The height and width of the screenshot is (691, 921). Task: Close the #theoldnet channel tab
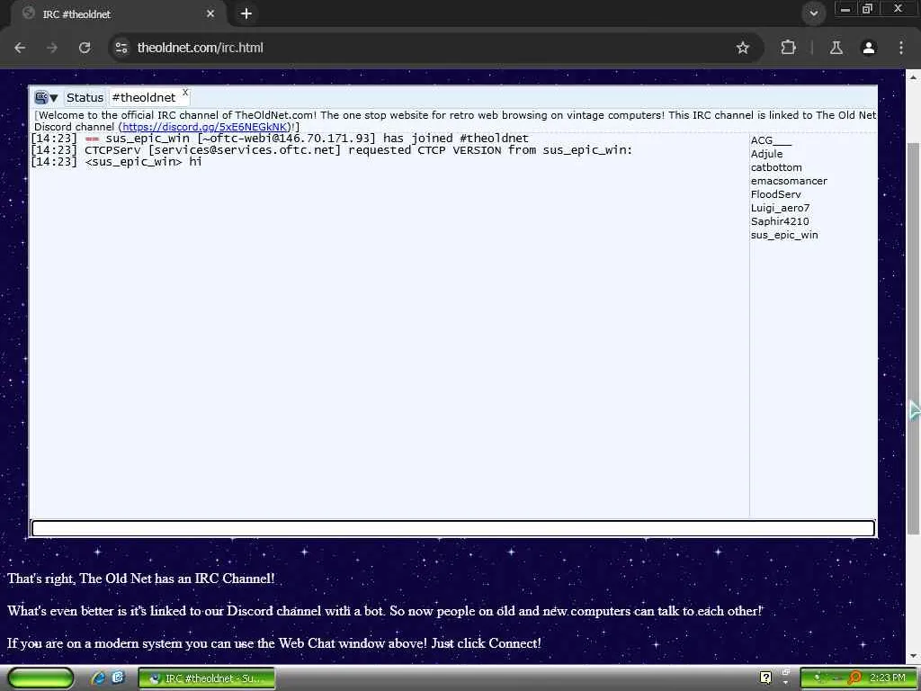(x=185, y=93)
